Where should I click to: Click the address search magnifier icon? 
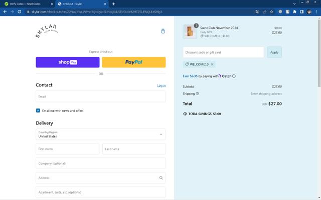tap(161, 178)
